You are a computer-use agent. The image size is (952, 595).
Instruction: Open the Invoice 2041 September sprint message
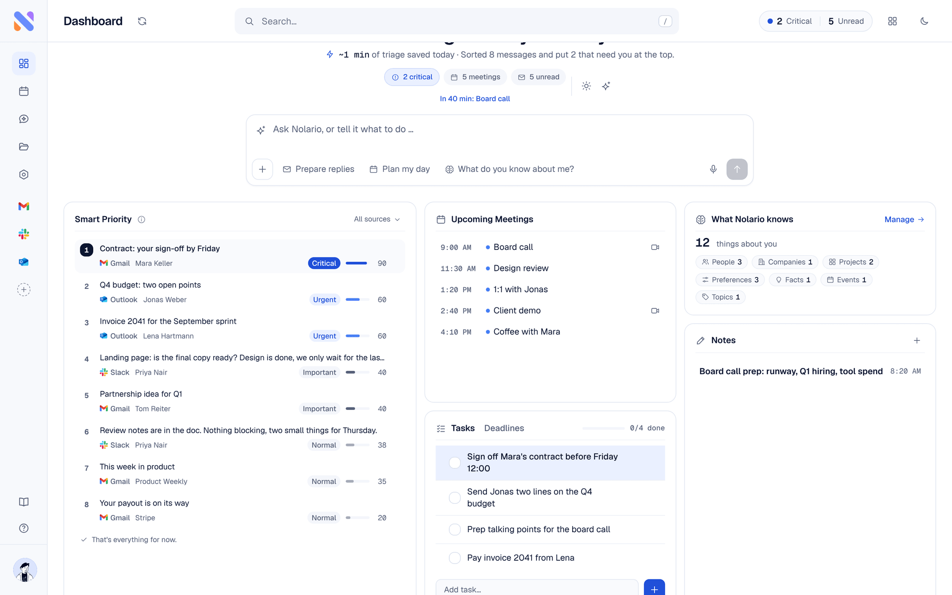[x=240, y=328]
